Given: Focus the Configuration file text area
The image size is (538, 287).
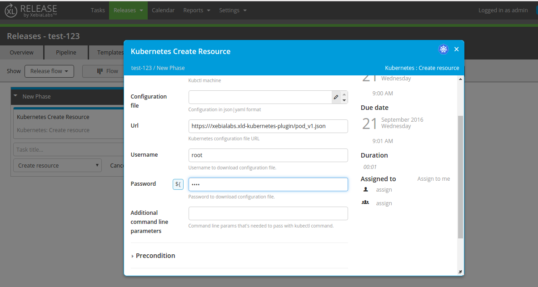Looking at the screenshot, I should tap(260, 97).
